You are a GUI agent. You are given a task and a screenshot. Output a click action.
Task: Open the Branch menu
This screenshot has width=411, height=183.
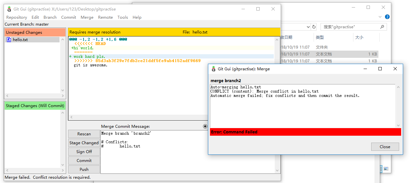click(50, 17)
